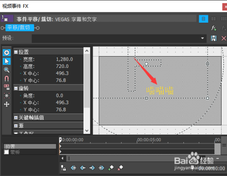
Task: Click the create keyframe diamond button
Action: pos(111,168)
